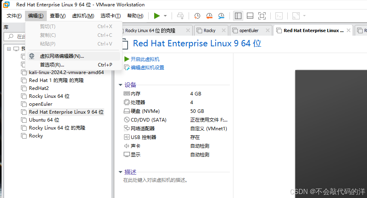Click the CD/DVD (SATA) disc icon

click(x=126, y=120)
